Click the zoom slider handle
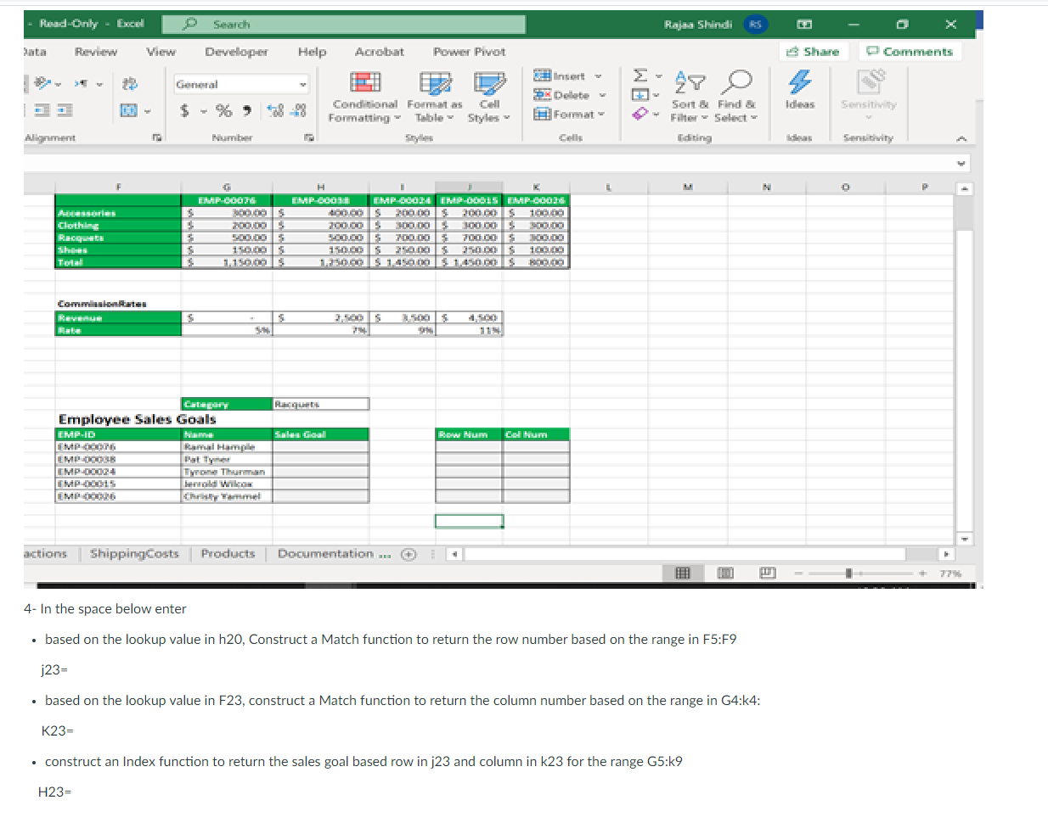 [x=848, y=574]
